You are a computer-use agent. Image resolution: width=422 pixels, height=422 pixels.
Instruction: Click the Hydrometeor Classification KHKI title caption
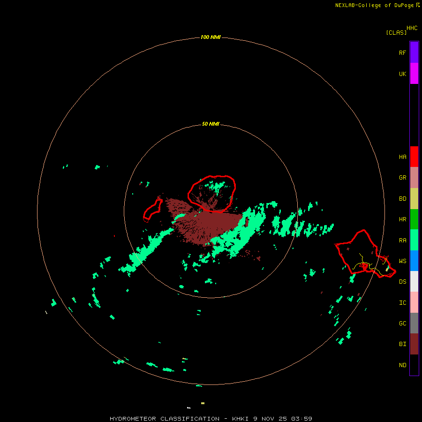coord(211,419)
